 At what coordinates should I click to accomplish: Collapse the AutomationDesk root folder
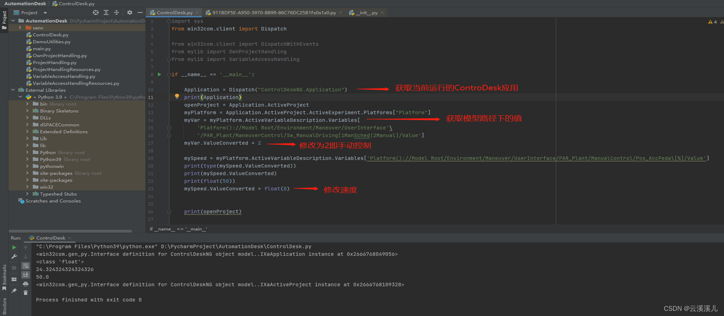click(x=13, y=21)
